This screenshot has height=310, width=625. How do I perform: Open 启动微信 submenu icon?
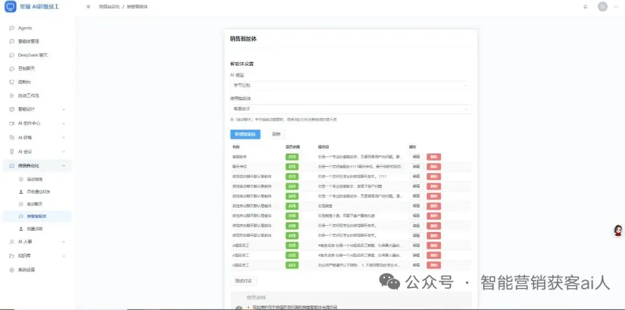tap(21, 179)
